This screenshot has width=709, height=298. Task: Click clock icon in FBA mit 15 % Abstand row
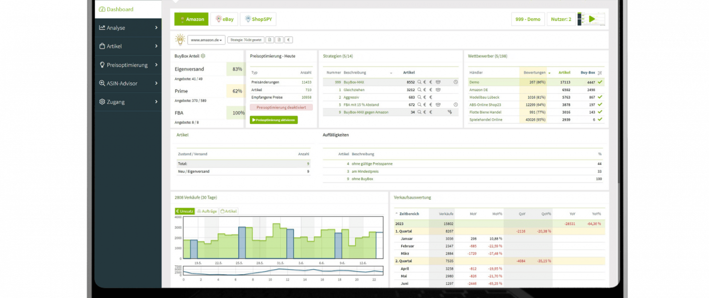[456, 105]
